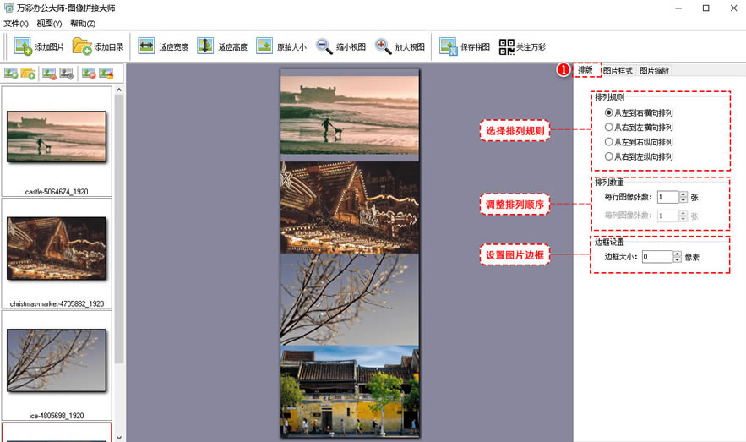The height and width of the screenshot is (442, 746).
Task: Click the frosted branches photo in collage preview
Action: pos(350,299)
